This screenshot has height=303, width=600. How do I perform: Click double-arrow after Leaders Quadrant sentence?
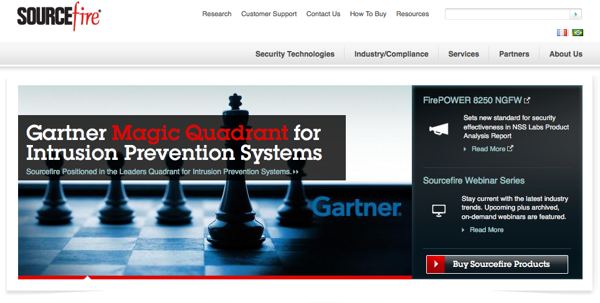(x=295, y=172)
